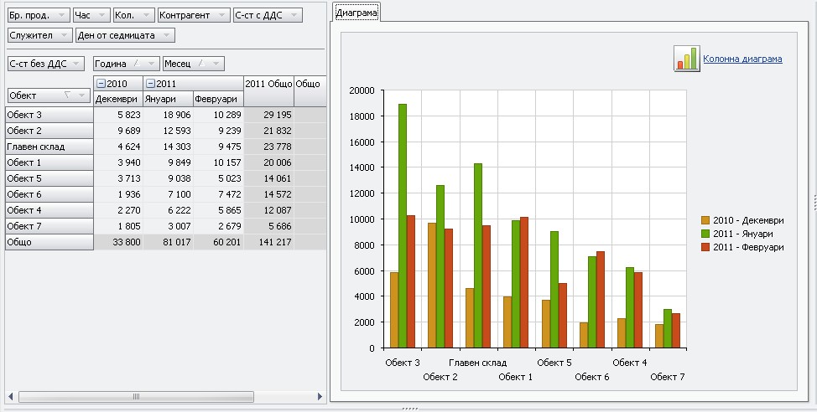Open the Служител field filter dropdown
817x412 pixels.
pos(64,35)
